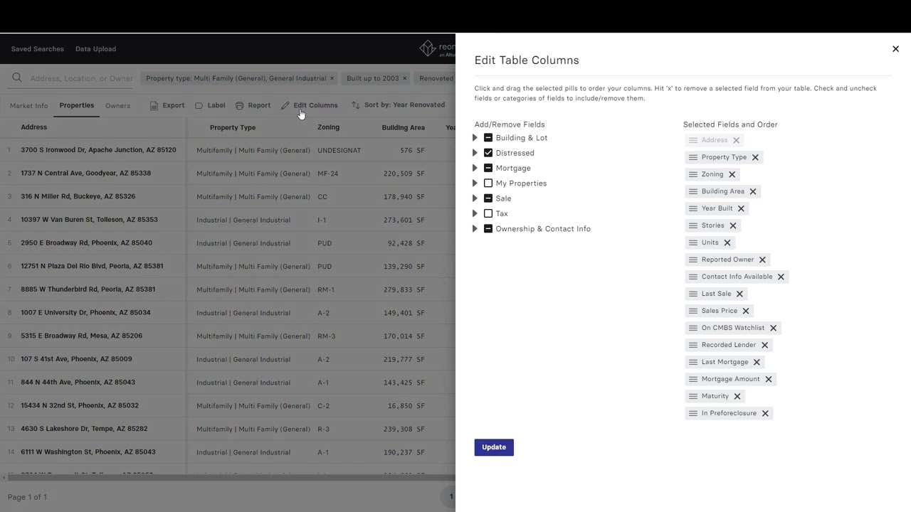Remove the Recorded Lender pill
911x512 pixels.
point(764,345)
